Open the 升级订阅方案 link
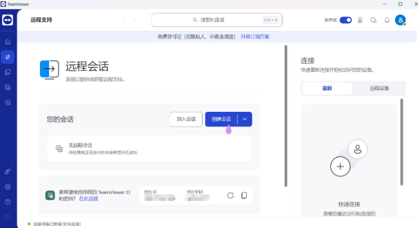 pyautogui.click(x=255, y=37)
